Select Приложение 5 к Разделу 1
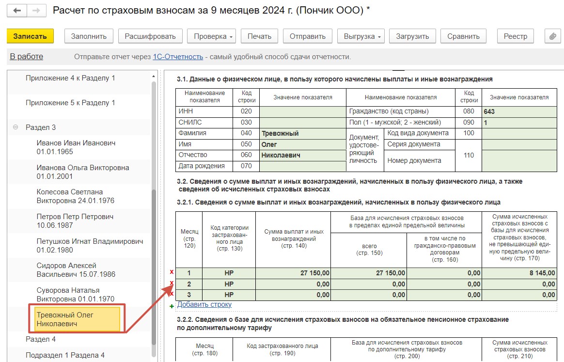 click(71, 103)
